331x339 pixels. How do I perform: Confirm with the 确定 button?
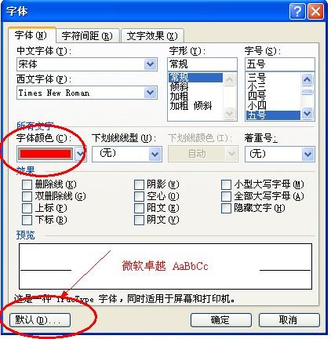click(x=220, y=319)
